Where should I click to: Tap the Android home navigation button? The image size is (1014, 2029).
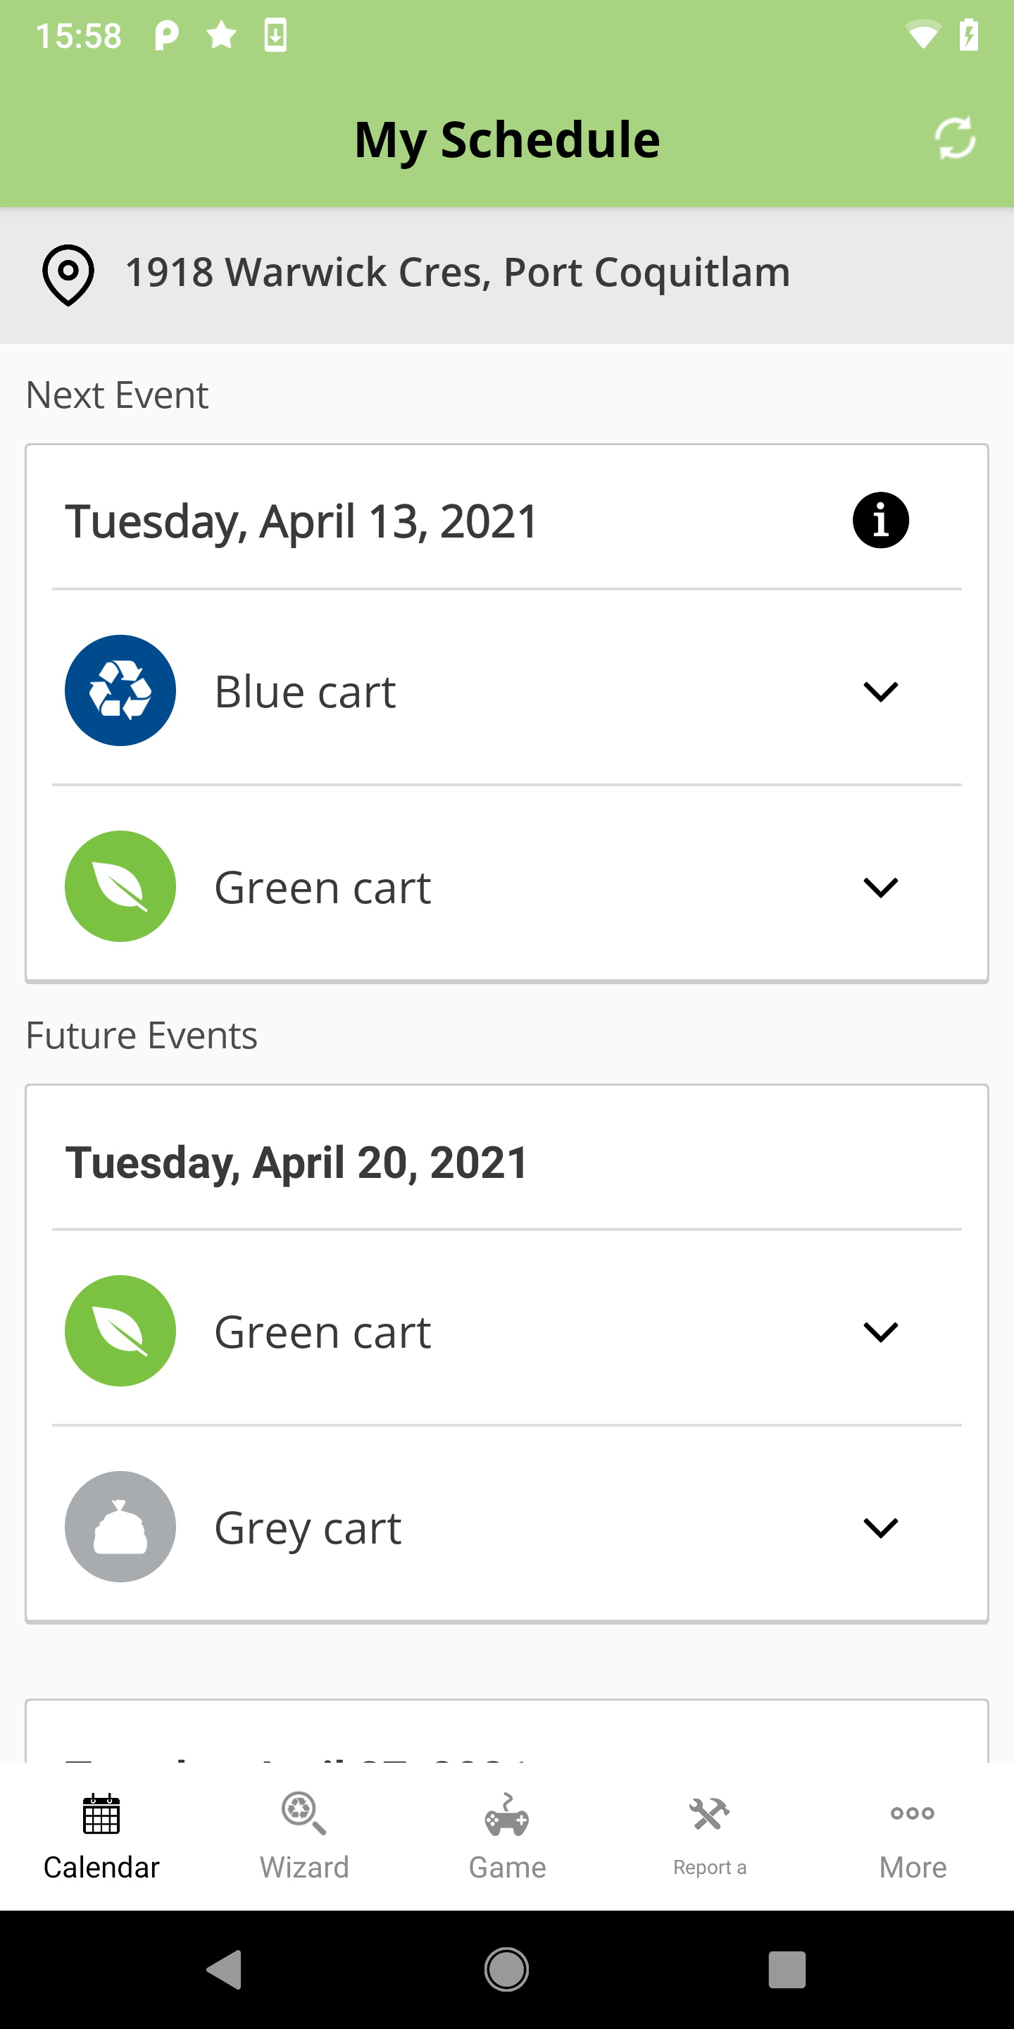(506, 1969)
